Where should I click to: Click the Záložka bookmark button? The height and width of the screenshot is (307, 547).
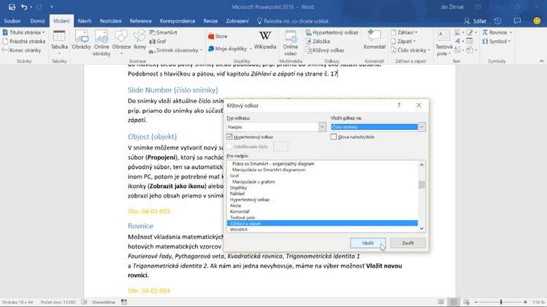pyautogui.click(x=318, y=41)
